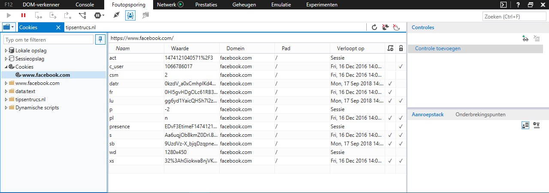The height and width of the screenshot is (193, 549).
Task: Click the break on new worker plug icon
Action: click(x=116, y=15)
